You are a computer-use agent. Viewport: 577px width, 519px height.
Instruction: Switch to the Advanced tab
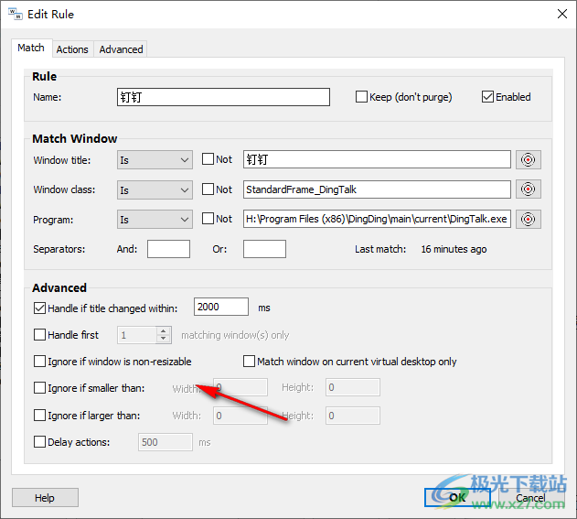pyautogui.click(x=121, y=49)
